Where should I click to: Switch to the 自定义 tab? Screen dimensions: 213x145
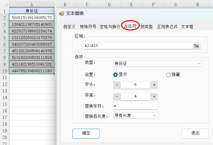[x=69, y=27]
